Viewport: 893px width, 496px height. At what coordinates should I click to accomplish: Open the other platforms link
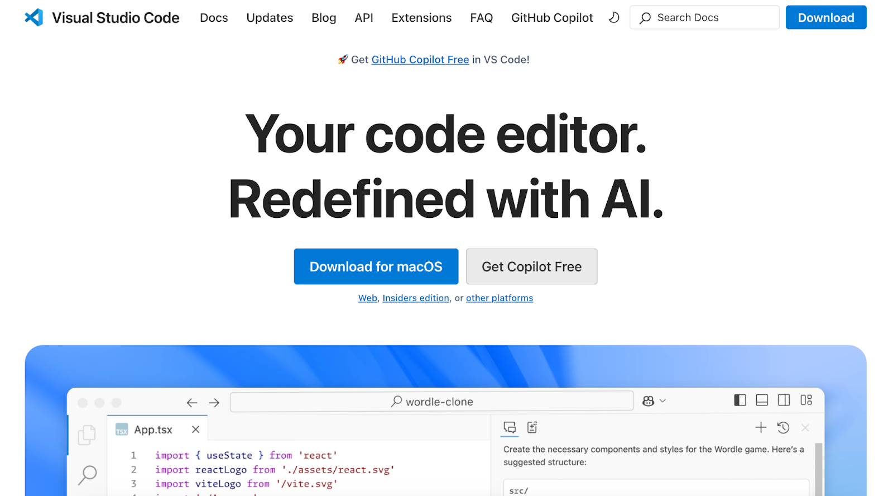tap(500, 298)
